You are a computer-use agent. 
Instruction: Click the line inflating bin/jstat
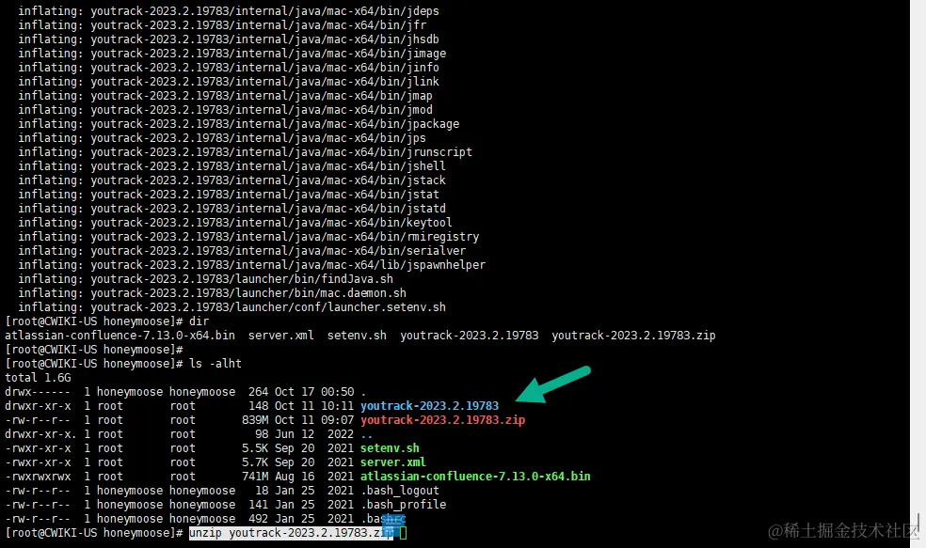pyautogui.click(x=229, y=195)
